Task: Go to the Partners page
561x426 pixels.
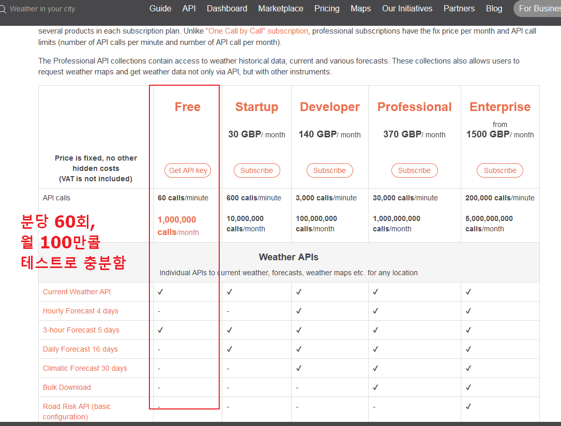Action: (x=459, y=9)
